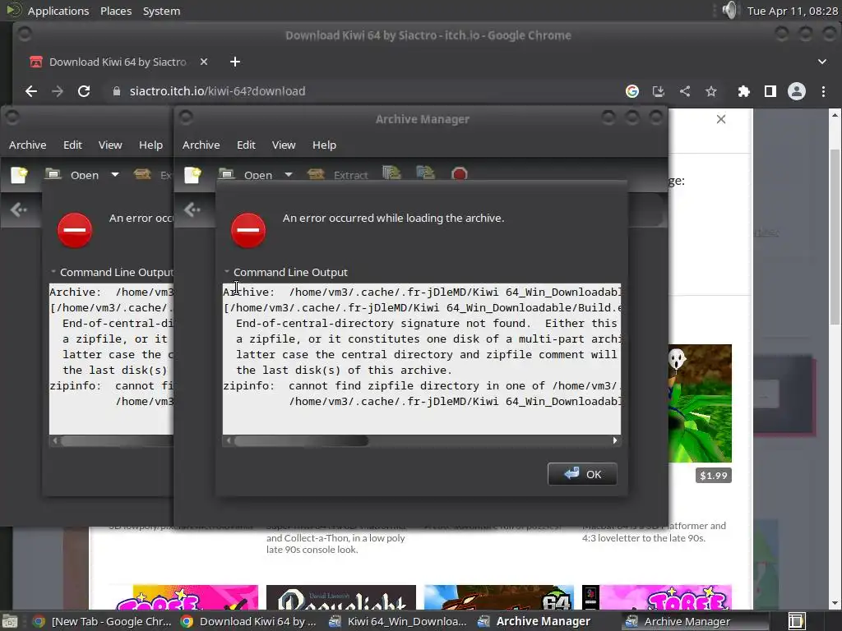
Task: Expand Open dropdown arrow in left Archive Manager
Action: [115, 174]
